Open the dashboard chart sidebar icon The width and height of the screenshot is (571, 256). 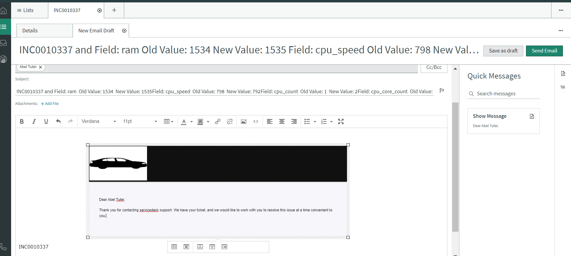pyautogui.click(x=4, y=59)
